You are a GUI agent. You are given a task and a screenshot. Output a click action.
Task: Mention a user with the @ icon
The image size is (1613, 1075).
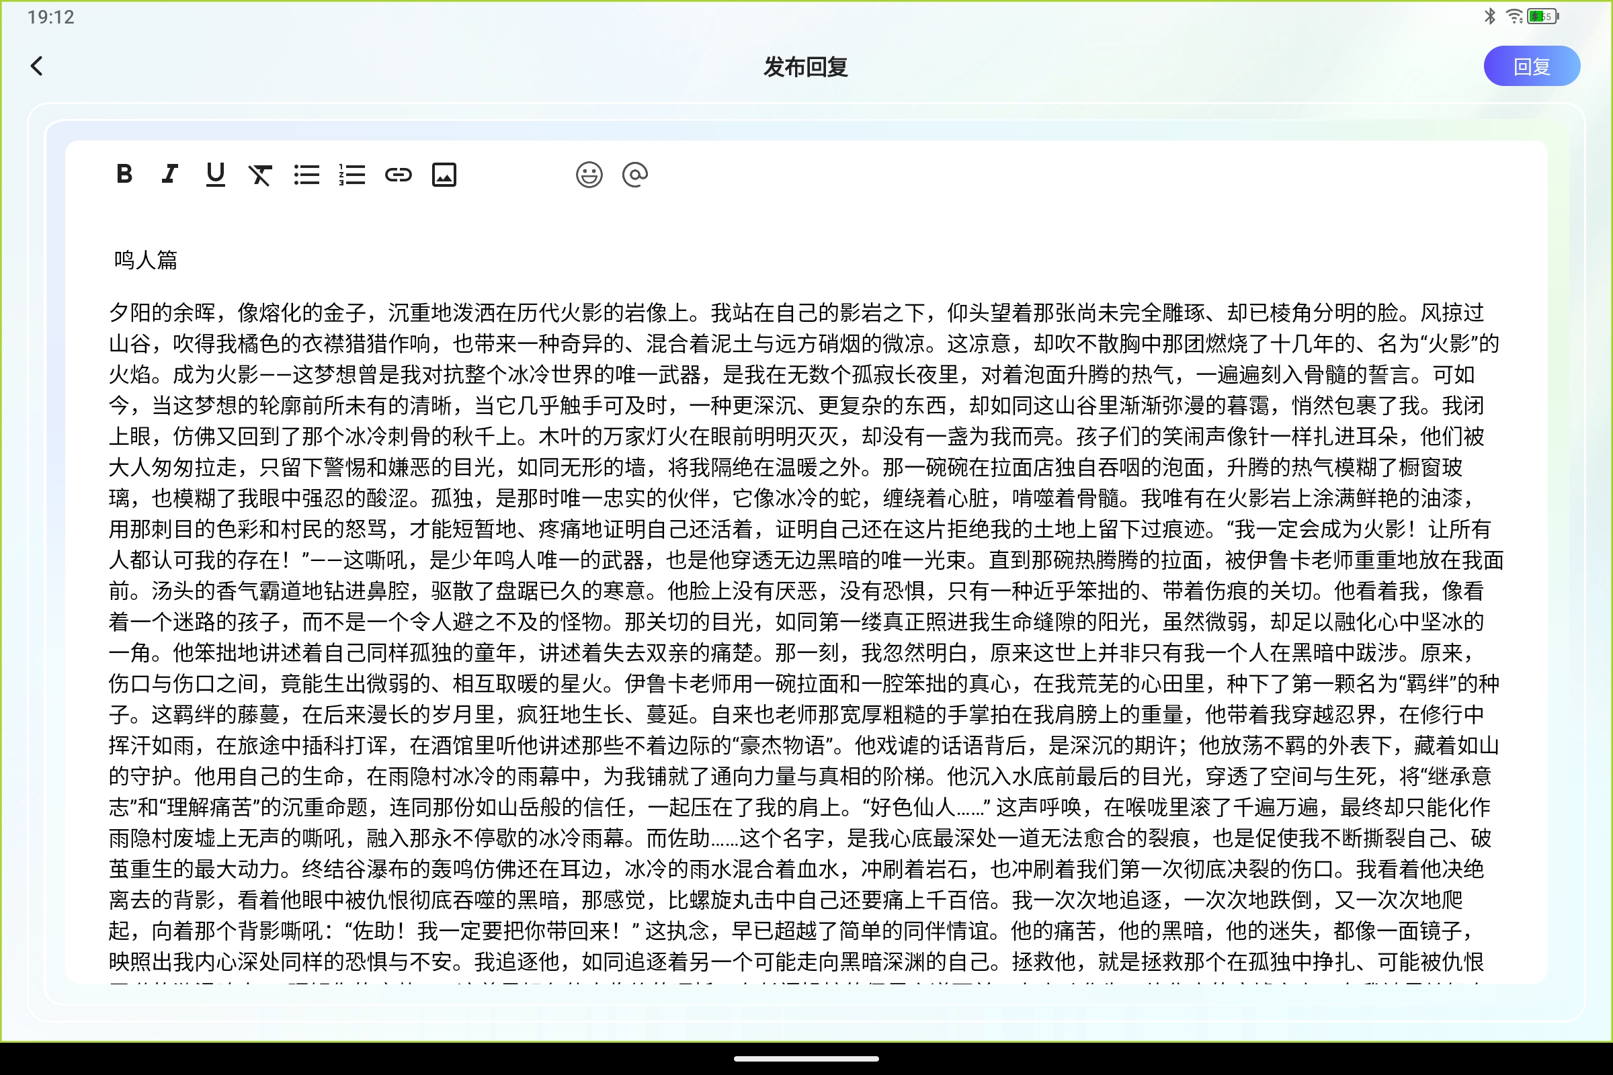634,175
